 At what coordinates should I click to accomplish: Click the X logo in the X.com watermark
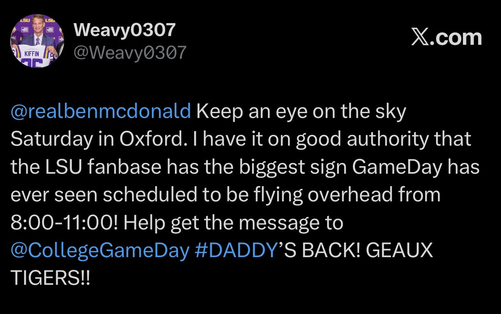tap(420, 38)
